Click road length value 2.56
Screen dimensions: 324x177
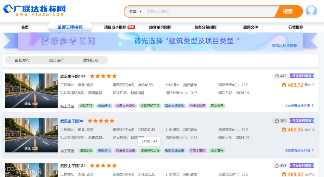194,138
